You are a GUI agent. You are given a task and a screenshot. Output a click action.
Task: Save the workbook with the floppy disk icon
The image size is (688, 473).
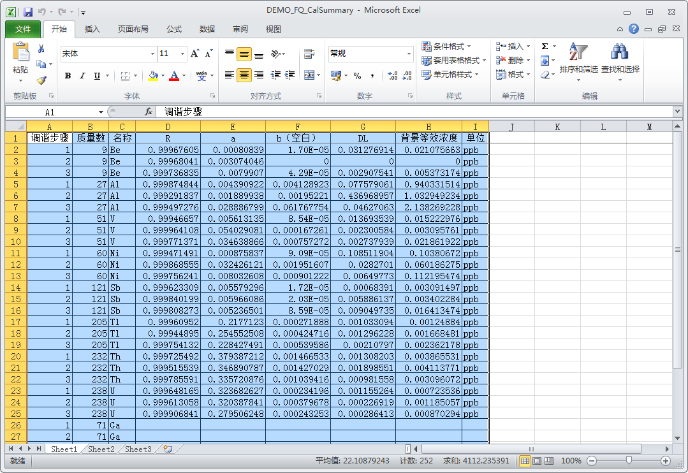28,12
